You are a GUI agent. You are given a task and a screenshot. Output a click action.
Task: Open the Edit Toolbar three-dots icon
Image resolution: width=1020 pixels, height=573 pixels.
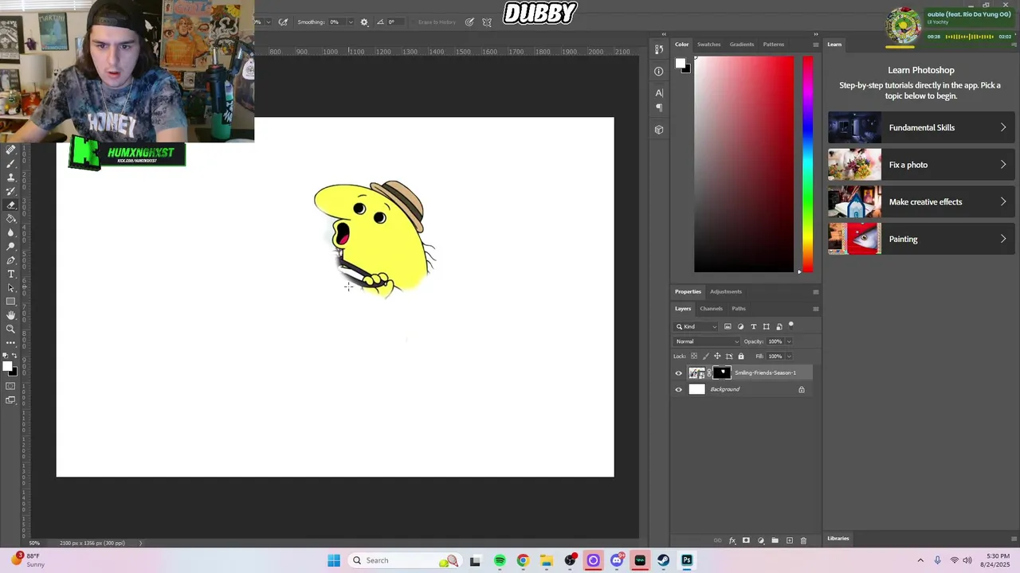(11, 342)
